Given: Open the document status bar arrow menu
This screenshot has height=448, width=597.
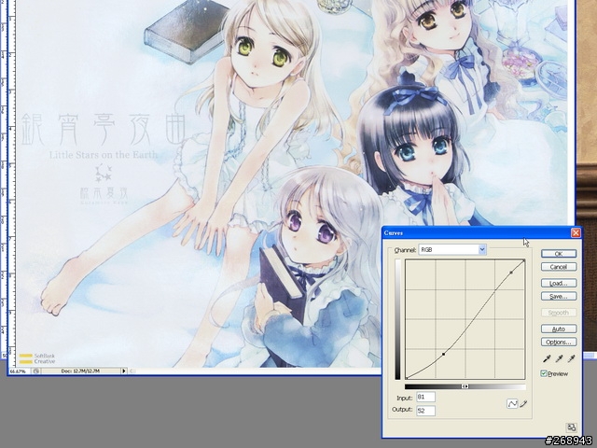Looking at the screenshot, I should (x=124, y=371).
